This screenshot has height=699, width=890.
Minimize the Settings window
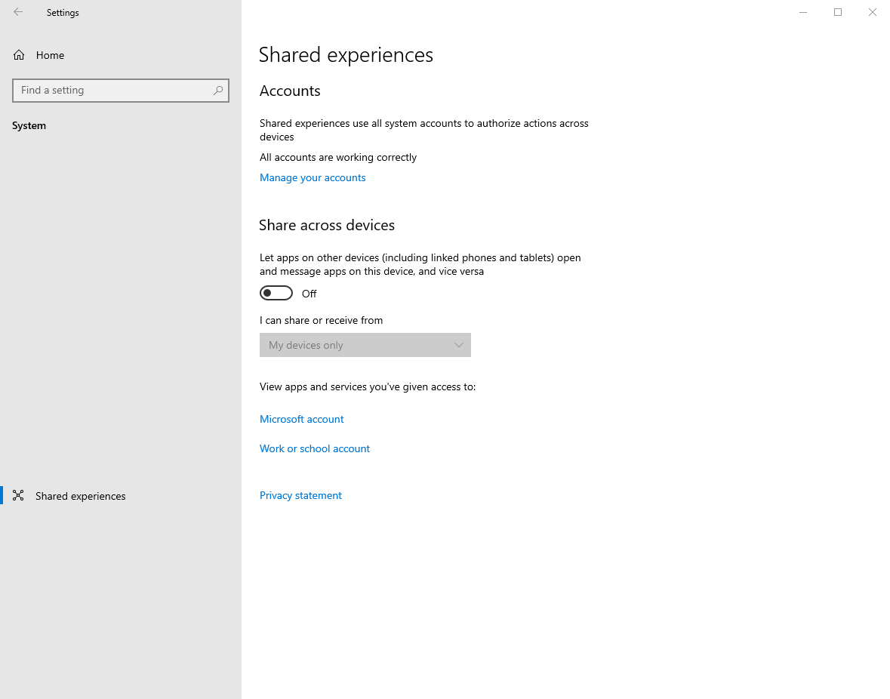point(803,12)
